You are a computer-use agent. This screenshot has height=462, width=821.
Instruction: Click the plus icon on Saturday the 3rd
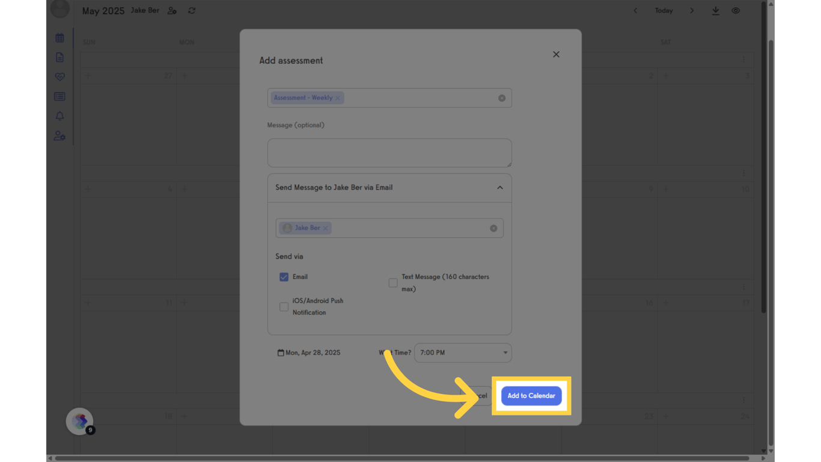(x=665, y=76)
